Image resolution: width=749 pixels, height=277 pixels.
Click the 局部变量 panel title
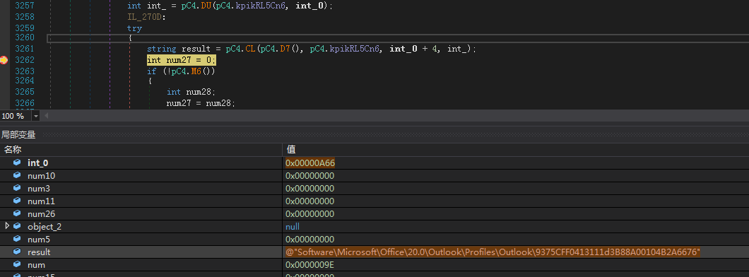click(x=18, y=135)
